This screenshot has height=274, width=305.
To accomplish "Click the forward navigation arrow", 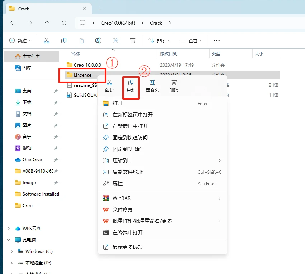I will (29, 23).
